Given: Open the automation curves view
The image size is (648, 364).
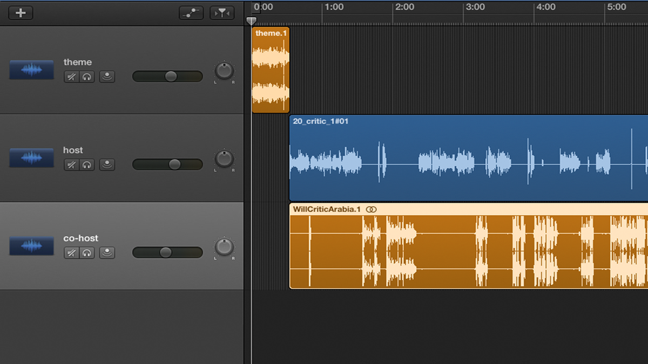Looking at the screenshot, I should click(190, 12).
